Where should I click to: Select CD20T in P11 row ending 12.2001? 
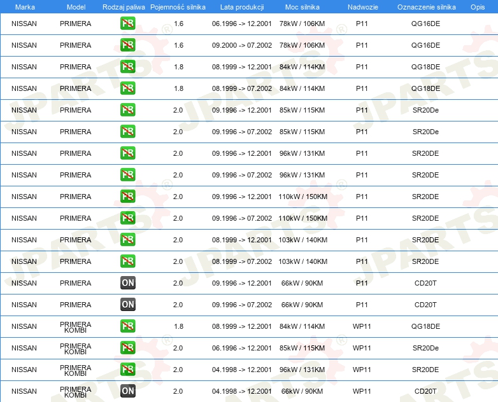[425, 282]
